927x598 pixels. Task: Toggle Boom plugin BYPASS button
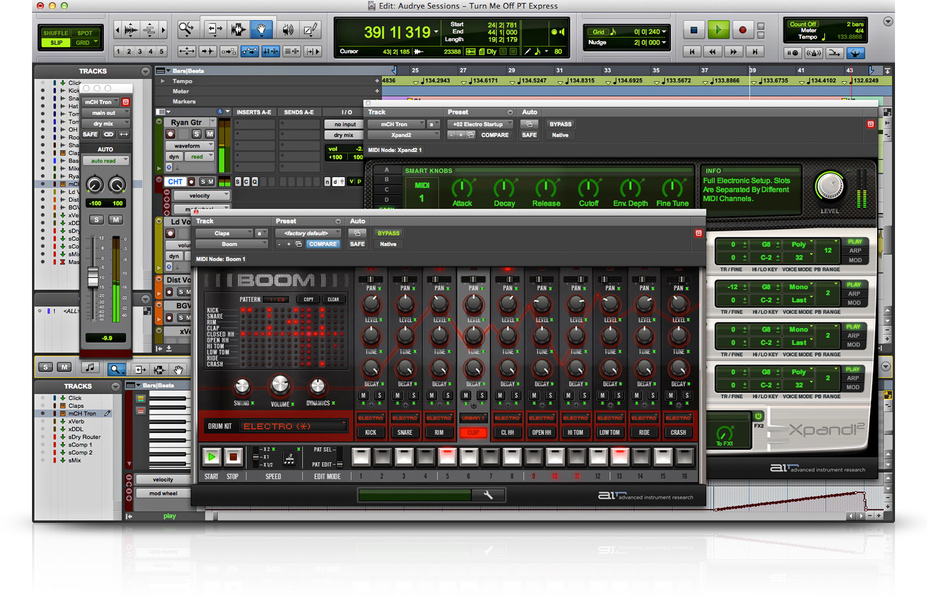(388, 233)
